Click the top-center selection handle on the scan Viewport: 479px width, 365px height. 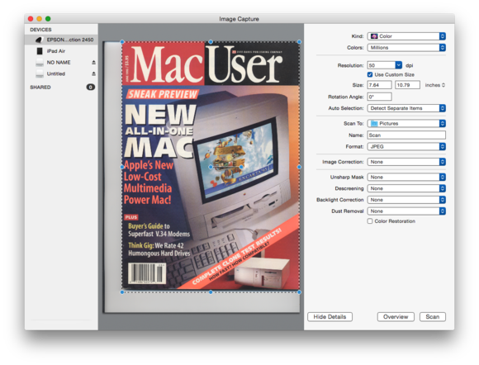tap(211, 42)
